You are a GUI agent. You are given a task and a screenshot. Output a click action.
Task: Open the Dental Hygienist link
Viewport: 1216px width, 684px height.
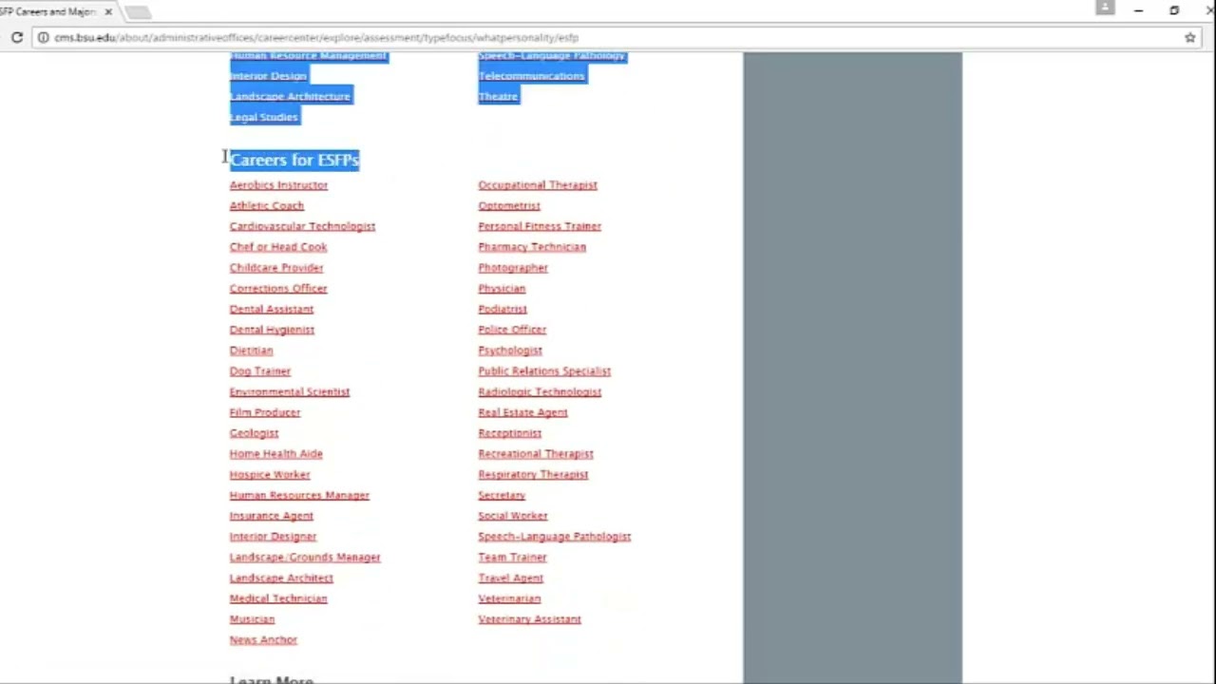coord(272,330)
